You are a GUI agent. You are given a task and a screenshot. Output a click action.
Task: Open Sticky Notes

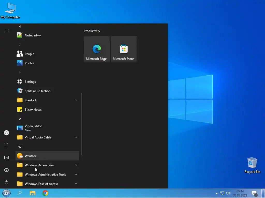click(x=47, y=110)
